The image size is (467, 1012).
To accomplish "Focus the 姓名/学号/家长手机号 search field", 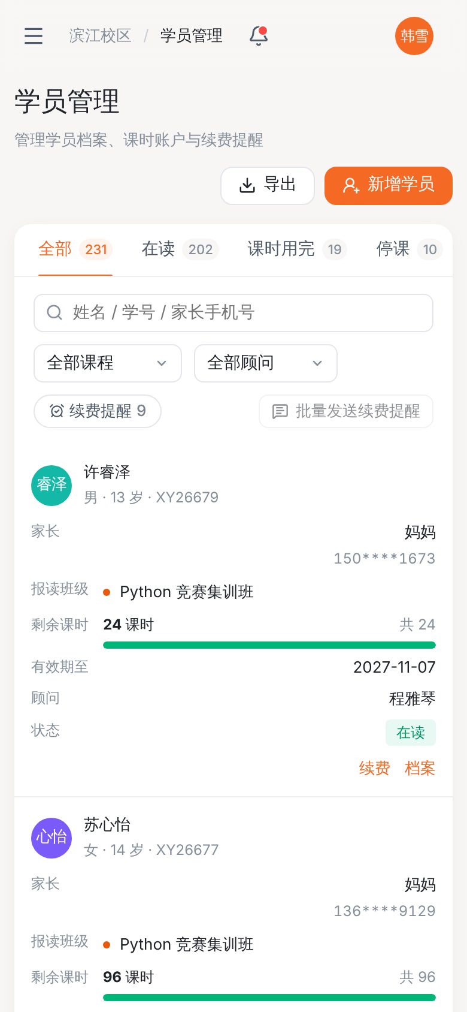I will (233, 313).
